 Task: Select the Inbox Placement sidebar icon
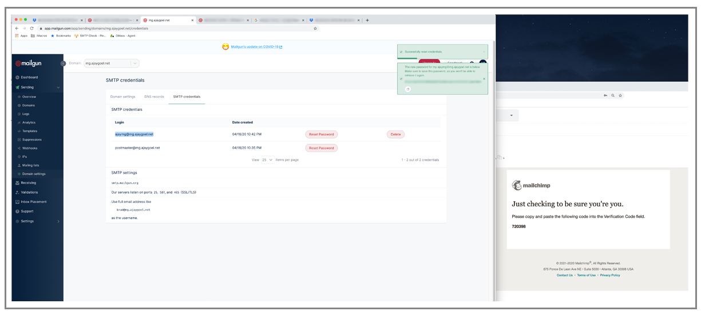point(17,202)
